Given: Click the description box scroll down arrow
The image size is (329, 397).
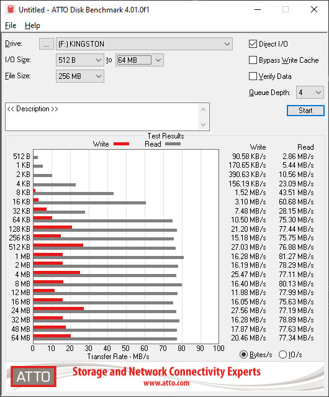Looking at the screenshot, I should point(204,124).
